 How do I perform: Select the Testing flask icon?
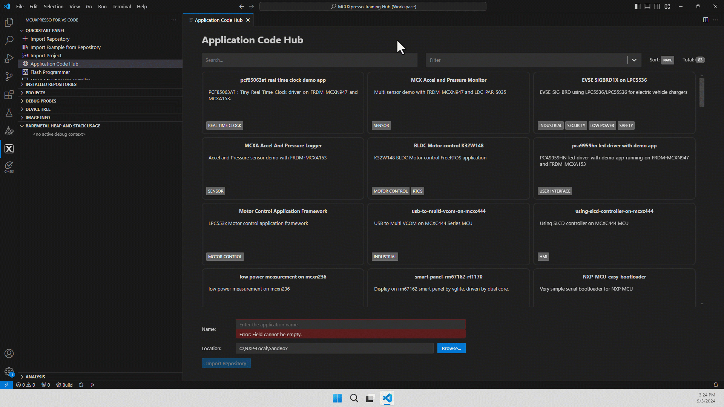click(9, 113)
